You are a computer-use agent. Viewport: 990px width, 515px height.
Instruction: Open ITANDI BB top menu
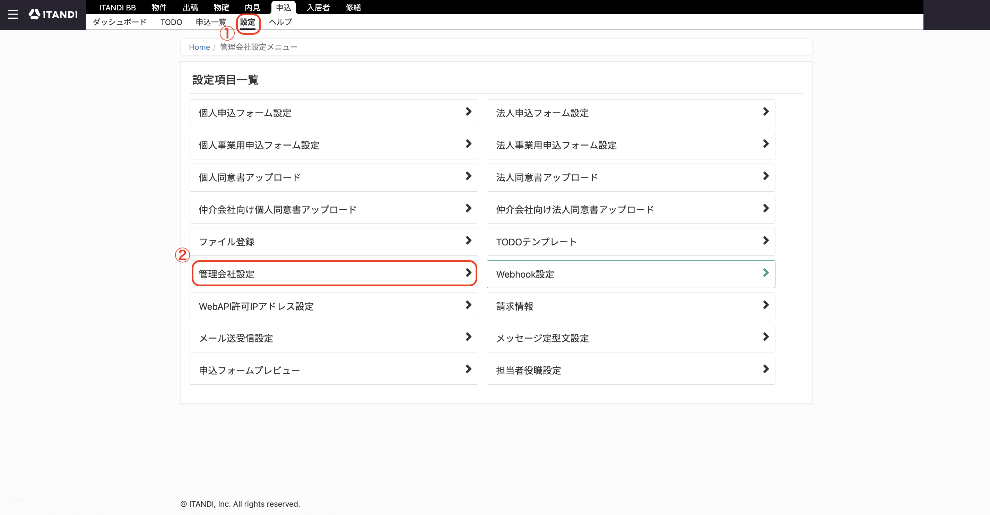[117, 7]
